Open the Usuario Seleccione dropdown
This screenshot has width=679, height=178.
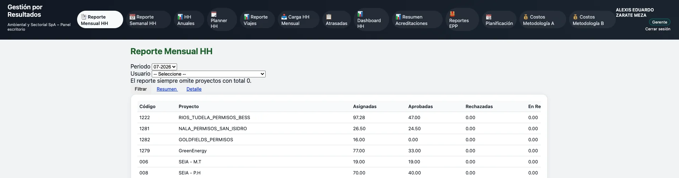208,74
